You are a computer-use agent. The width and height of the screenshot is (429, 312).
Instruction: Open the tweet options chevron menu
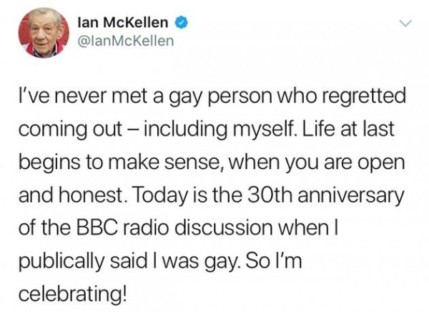click(x=405, y=24)
